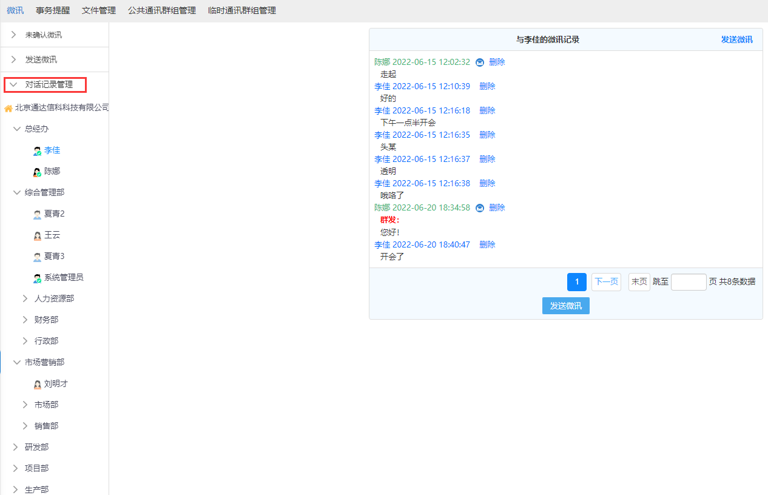Collapse the 对话记录管理 section
Screen dimensions: 768x495
tap(13, 85)
